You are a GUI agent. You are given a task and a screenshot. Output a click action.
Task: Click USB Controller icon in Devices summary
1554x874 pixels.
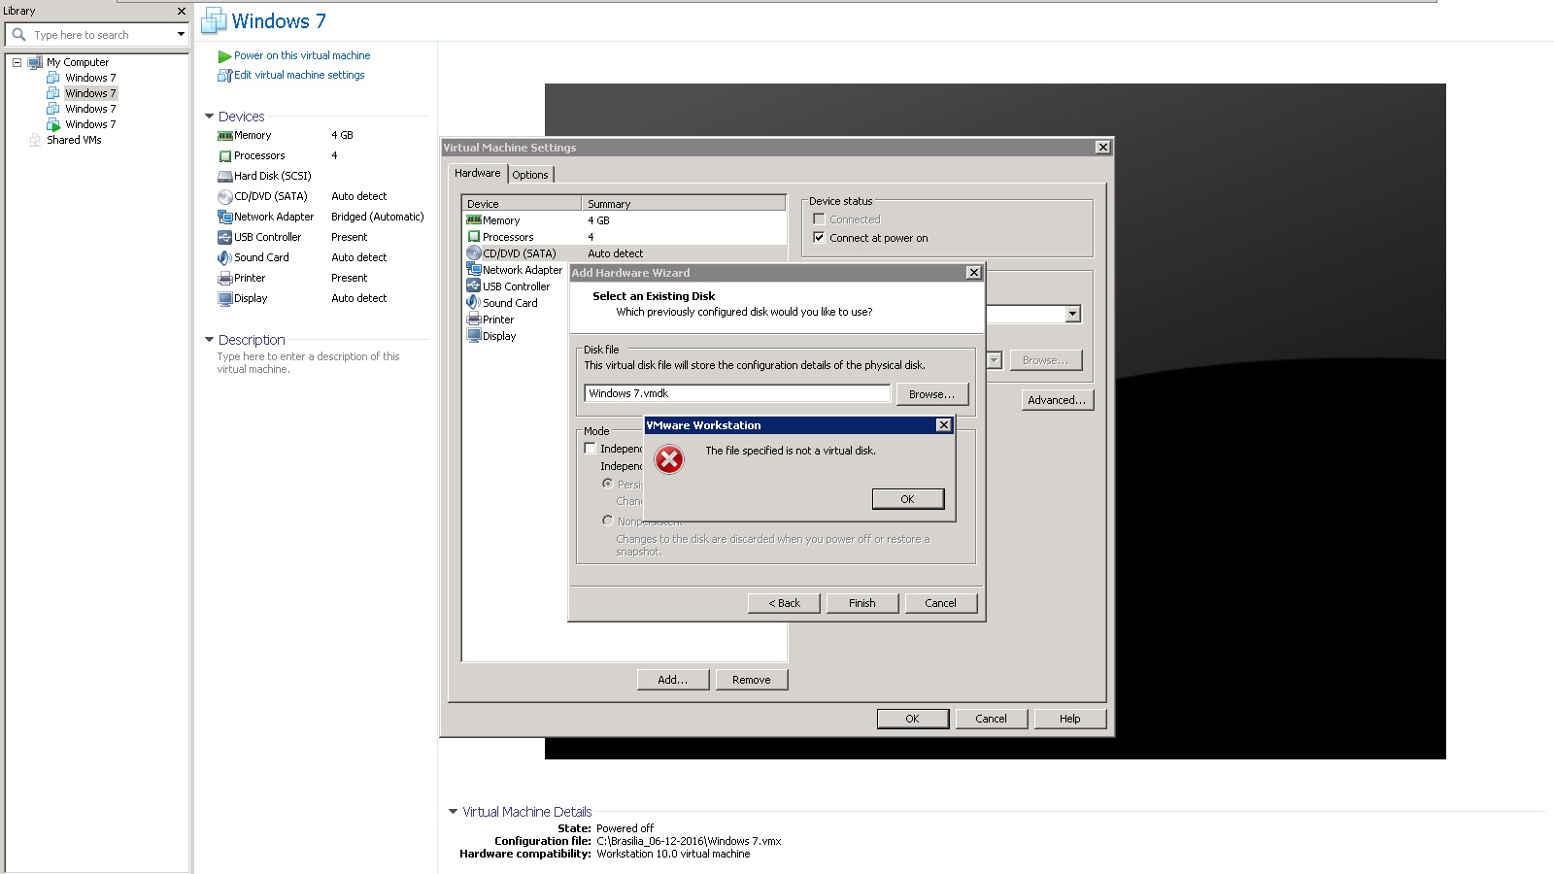(225, 238)
